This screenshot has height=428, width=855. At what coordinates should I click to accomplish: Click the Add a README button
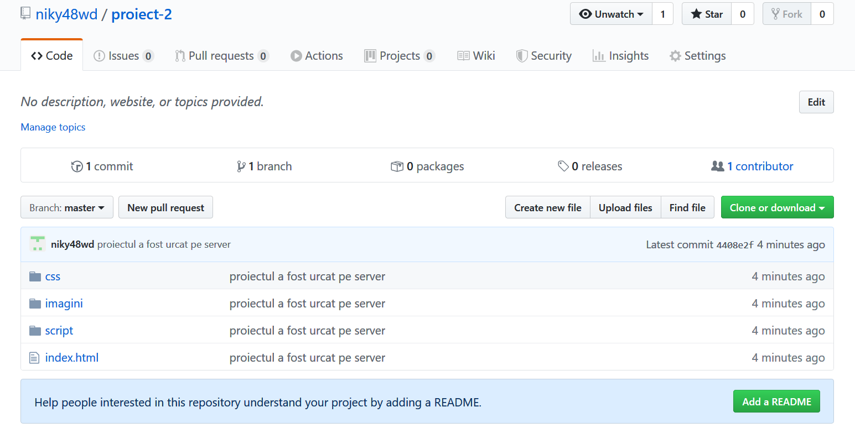[776, 401]
